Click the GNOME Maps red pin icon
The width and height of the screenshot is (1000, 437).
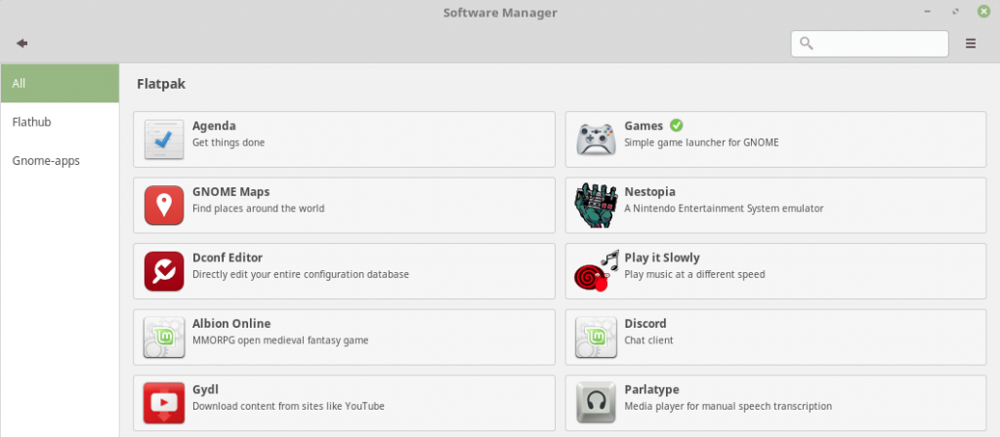pos(164,205)
